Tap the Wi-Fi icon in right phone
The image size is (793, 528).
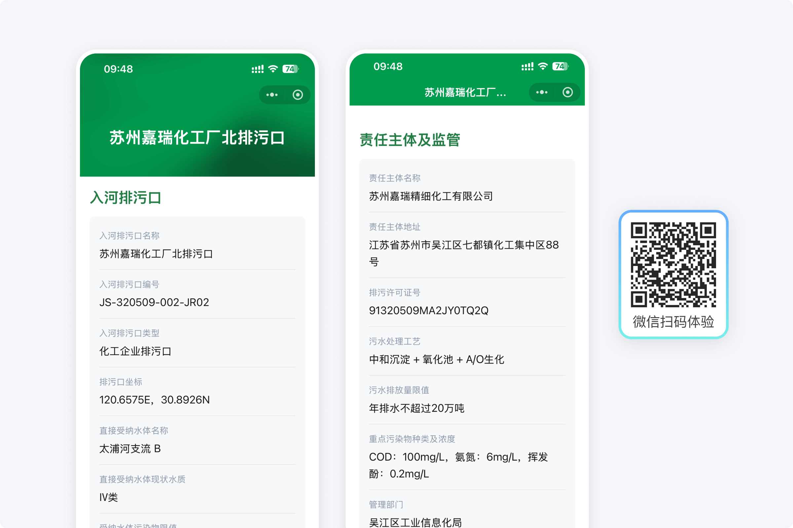(543, 66)
